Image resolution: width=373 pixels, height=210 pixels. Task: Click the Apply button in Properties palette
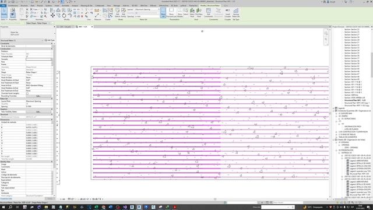point(50,198)
